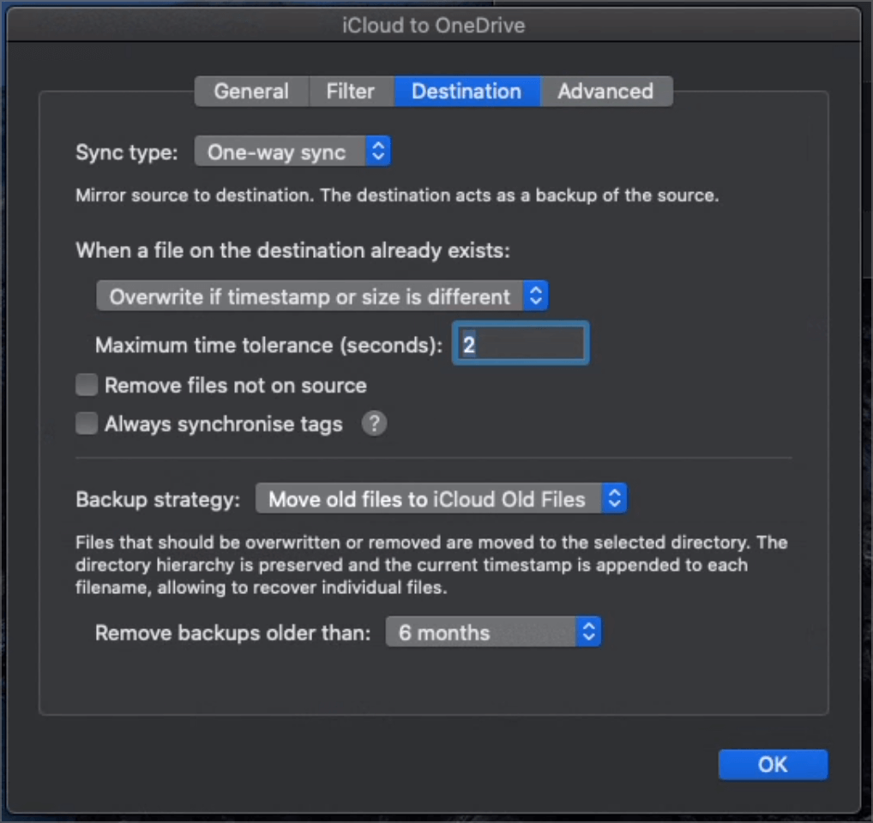Switch to the General tab
The image size is (873, 823).
pos(251,91)
